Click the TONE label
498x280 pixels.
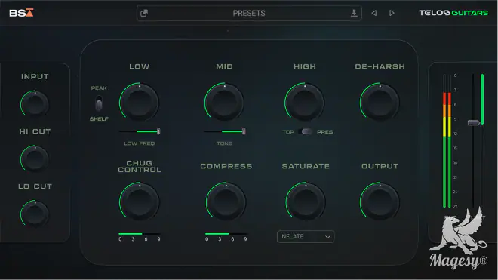[224, 143]
